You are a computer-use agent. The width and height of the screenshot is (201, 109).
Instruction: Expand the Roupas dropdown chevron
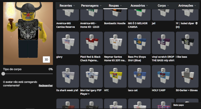pos(121,5)
